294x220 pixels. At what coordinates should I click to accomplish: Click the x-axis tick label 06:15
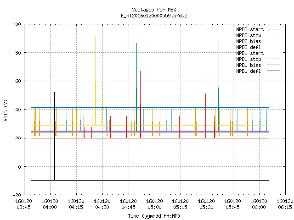[x=285, y=207]
